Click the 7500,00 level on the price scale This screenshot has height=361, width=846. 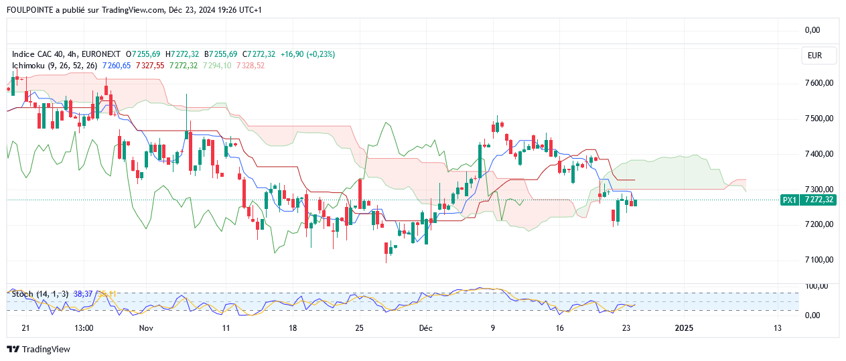point(819,119)
